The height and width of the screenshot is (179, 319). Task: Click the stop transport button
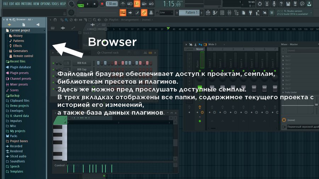(x=94, y=4)
